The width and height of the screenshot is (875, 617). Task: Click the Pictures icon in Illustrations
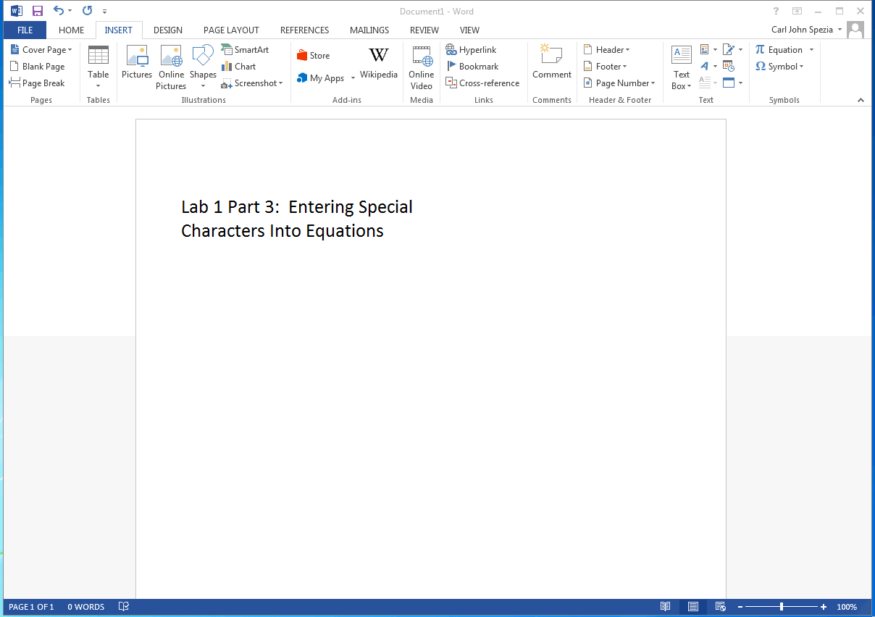pos(137,56)
